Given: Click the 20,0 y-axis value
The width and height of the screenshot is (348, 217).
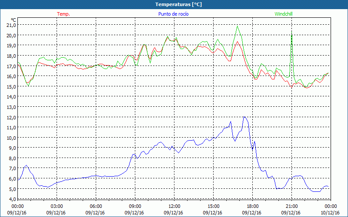Looking at the screenshot, I should (x=11, y=36).
